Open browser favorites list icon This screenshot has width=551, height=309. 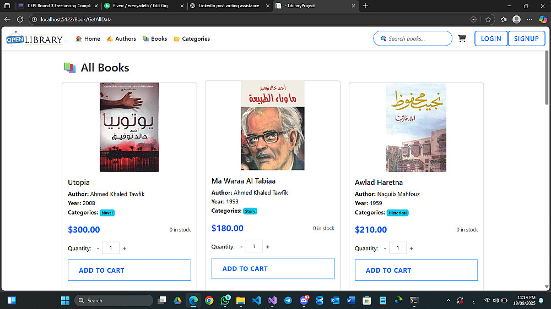pyautogui.click(x=504, y=19)
